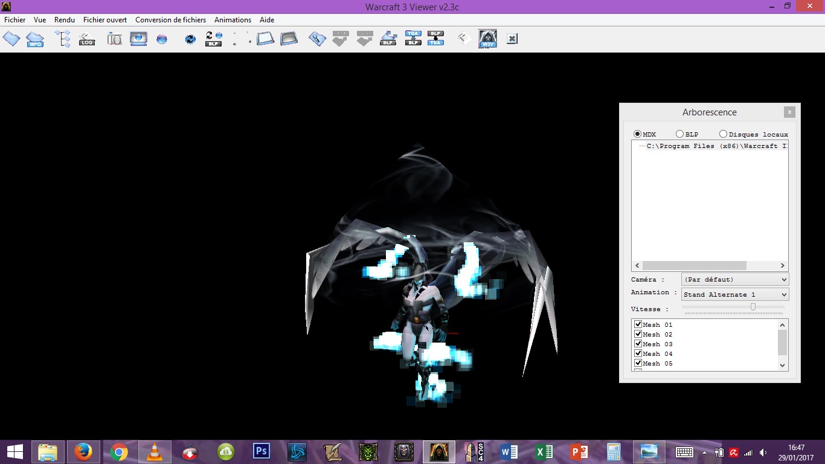Image resolution: width=825 pixels, height=464 pixels.
Task: Open the Vue menu
Action: coord(40,20)
